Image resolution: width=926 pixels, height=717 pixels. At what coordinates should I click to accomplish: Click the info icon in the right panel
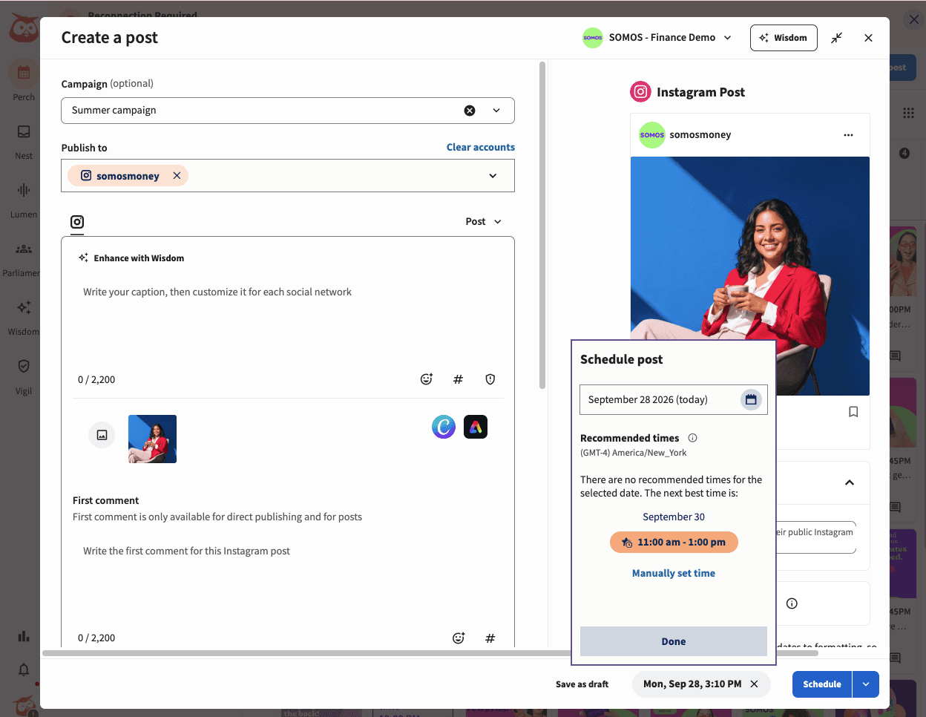[x=792, y=603]
